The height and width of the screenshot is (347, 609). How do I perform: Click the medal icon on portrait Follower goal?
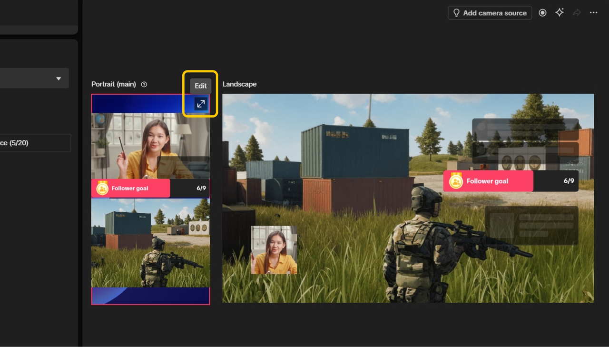pyautogui.click(x=102, y=188)
